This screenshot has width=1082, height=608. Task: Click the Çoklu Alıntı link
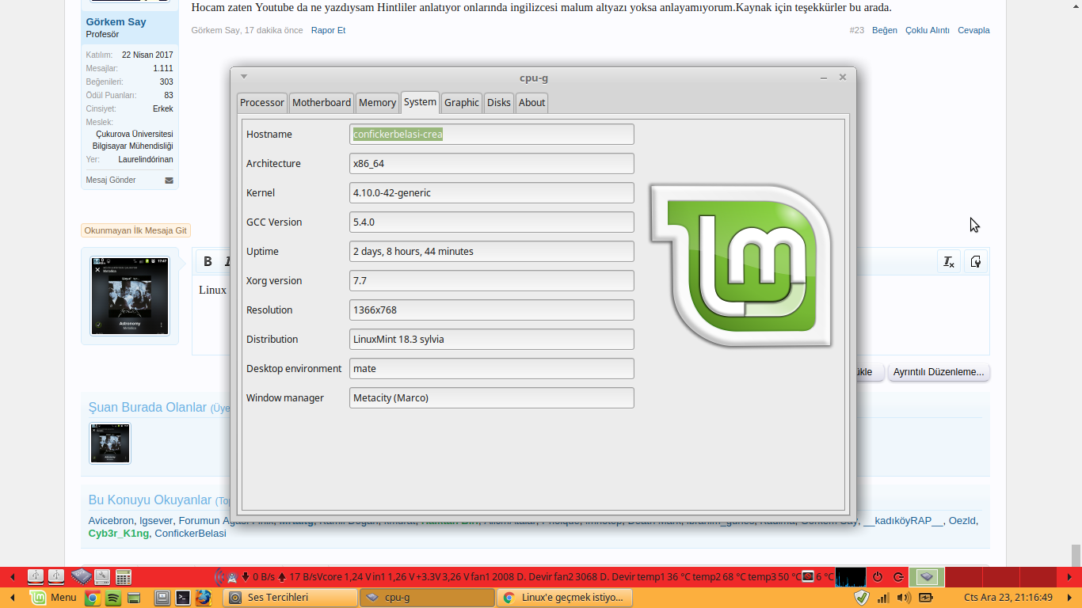(928, 30)
